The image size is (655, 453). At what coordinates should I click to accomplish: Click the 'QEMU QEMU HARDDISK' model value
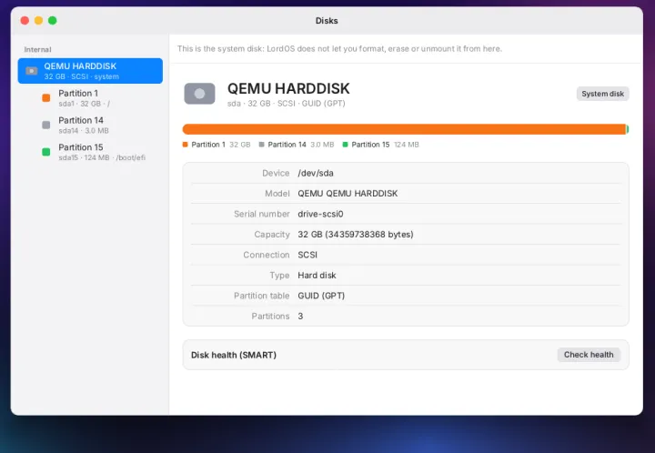(348, 194)
